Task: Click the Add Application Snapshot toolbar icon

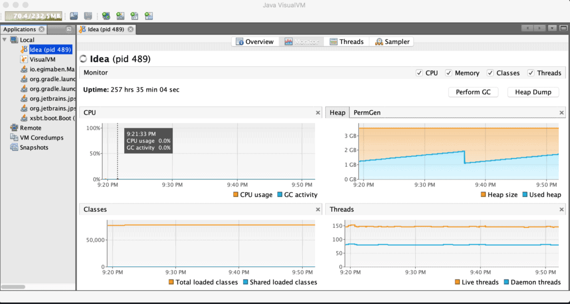Action: 149,16
